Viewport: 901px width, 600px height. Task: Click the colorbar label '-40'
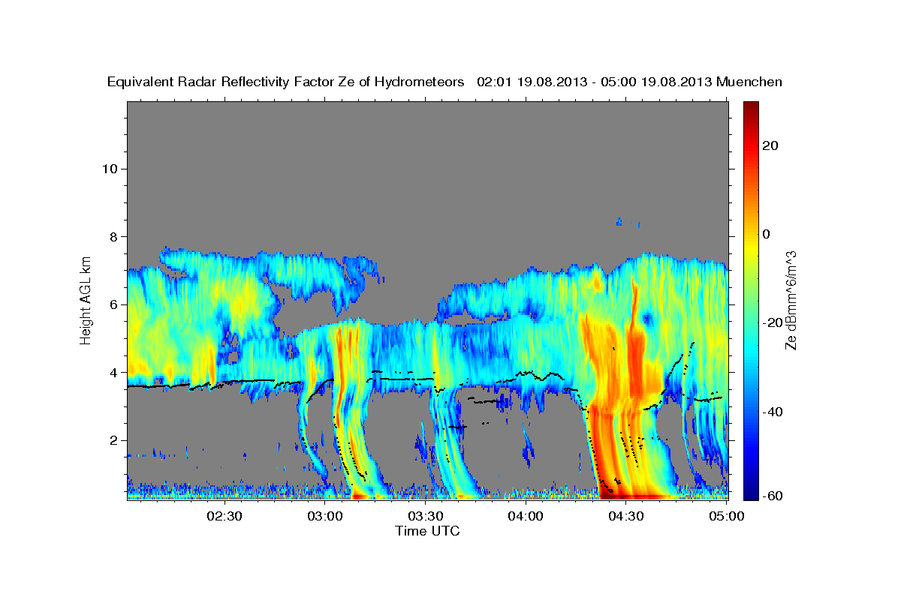(x=771, y=411)
